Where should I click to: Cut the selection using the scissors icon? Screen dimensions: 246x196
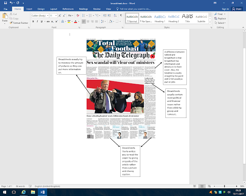(x=13, y=14)
